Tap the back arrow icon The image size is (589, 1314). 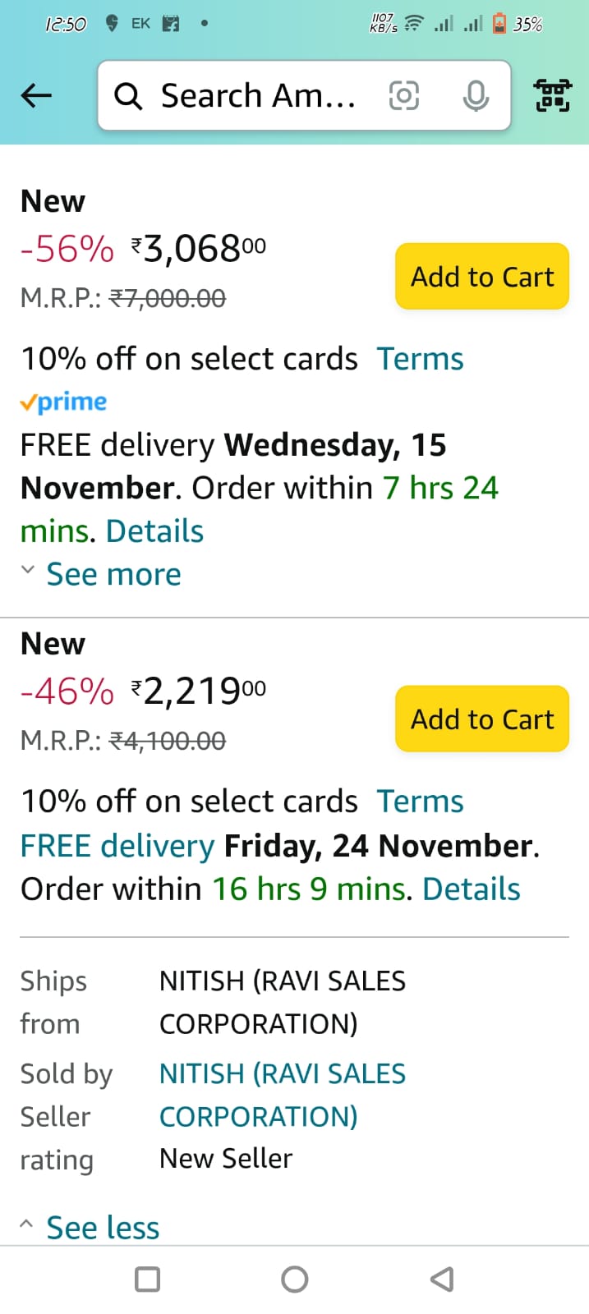click(36, 96)
